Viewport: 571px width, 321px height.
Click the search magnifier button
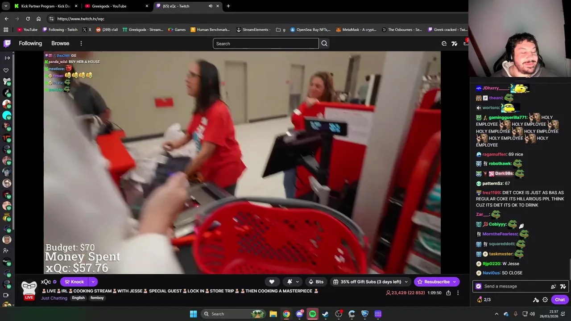tap(324, 43)
